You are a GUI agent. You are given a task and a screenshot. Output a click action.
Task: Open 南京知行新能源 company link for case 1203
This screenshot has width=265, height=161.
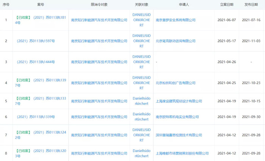point(99,153)
